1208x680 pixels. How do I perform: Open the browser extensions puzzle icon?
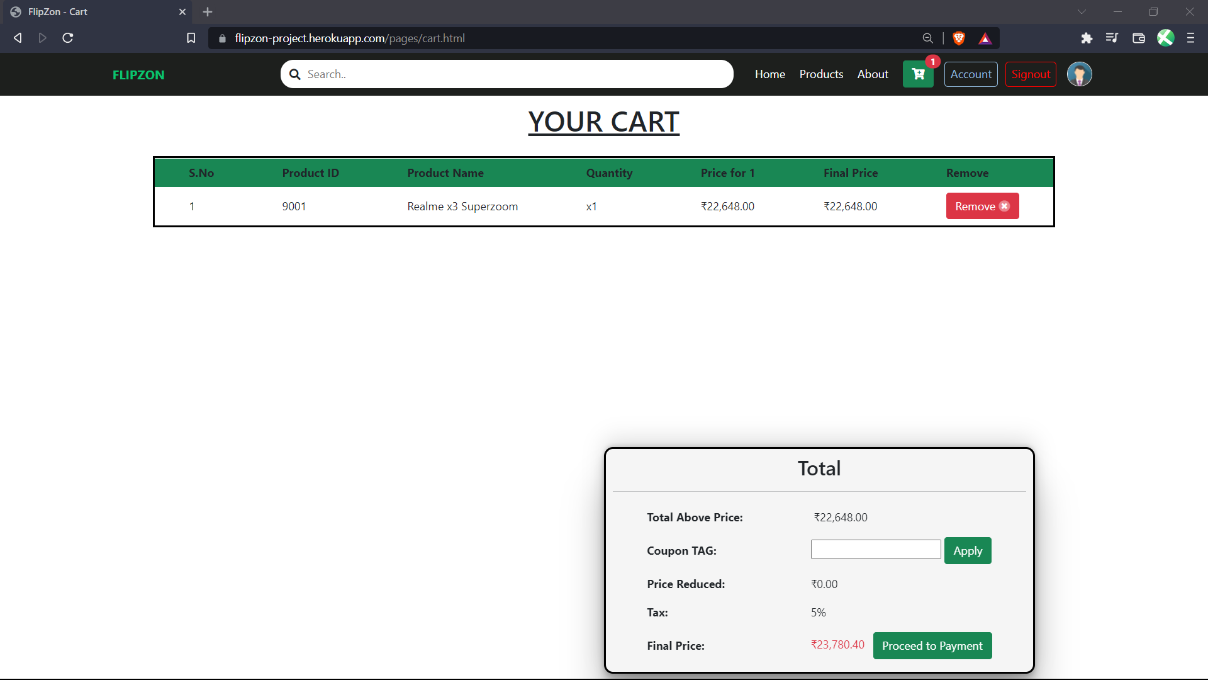click(x=1087, y=38)
